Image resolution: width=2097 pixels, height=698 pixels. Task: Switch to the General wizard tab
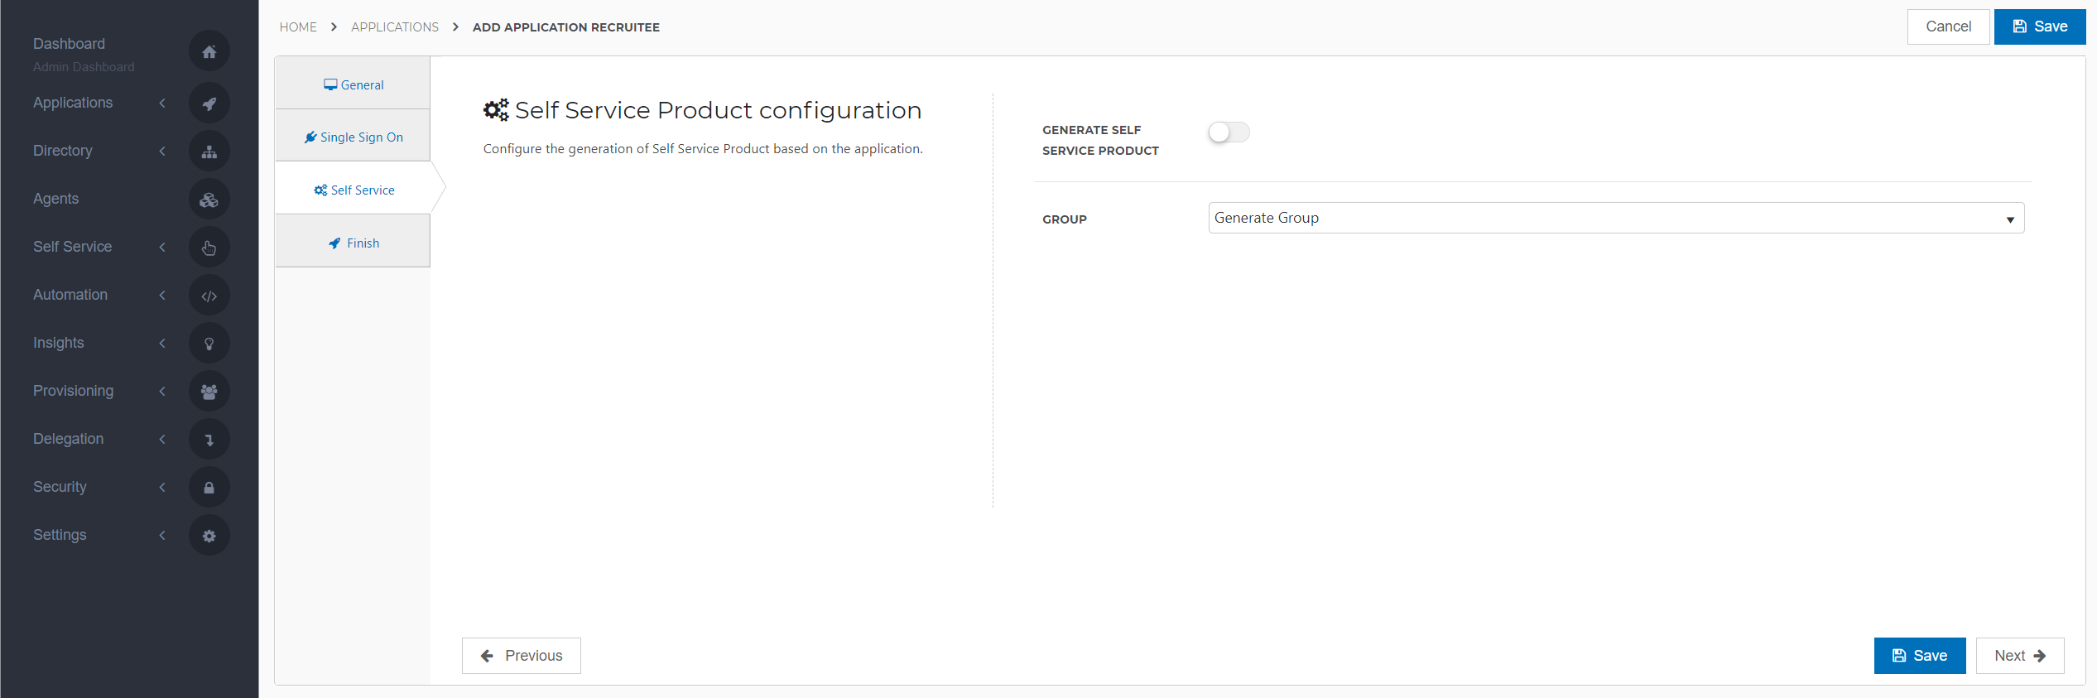[x=353, y=84]
